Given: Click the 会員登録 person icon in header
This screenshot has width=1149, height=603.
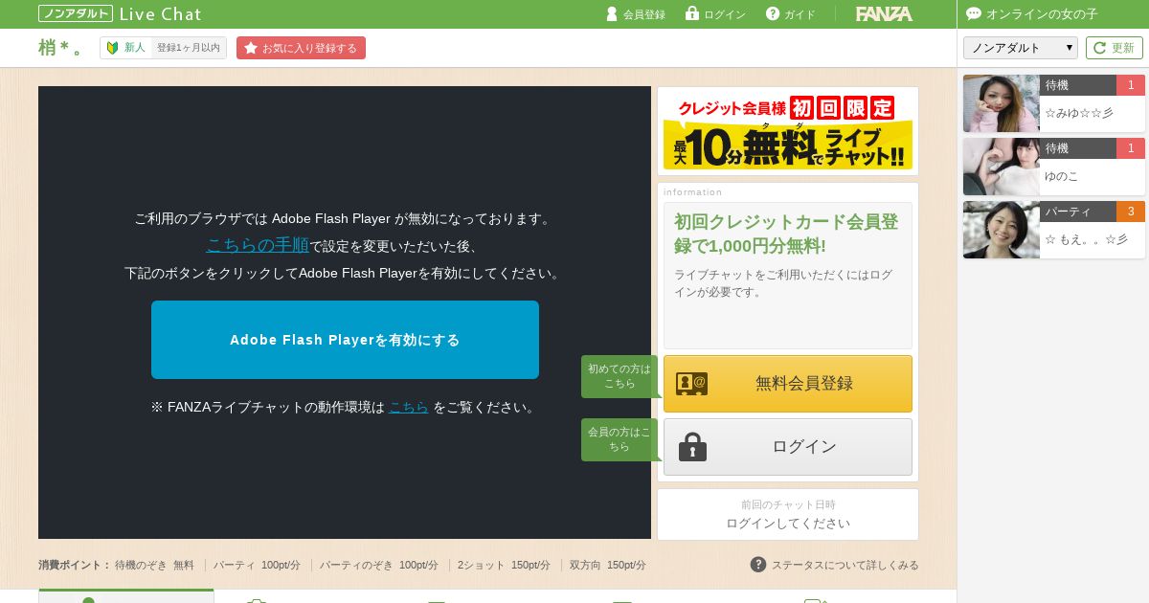Looking at the screenshot, I should [x=612, y=13].
